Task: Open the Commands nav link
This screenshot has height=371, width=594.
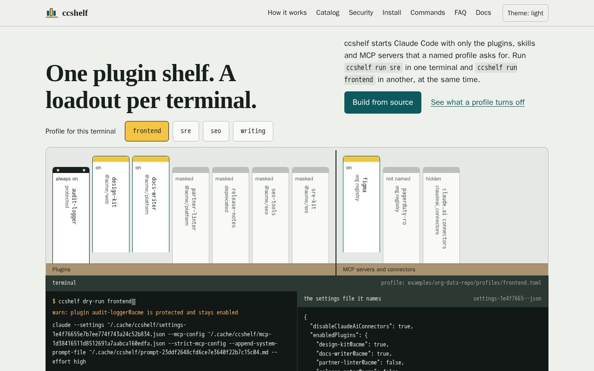Action: click(428, 13)
